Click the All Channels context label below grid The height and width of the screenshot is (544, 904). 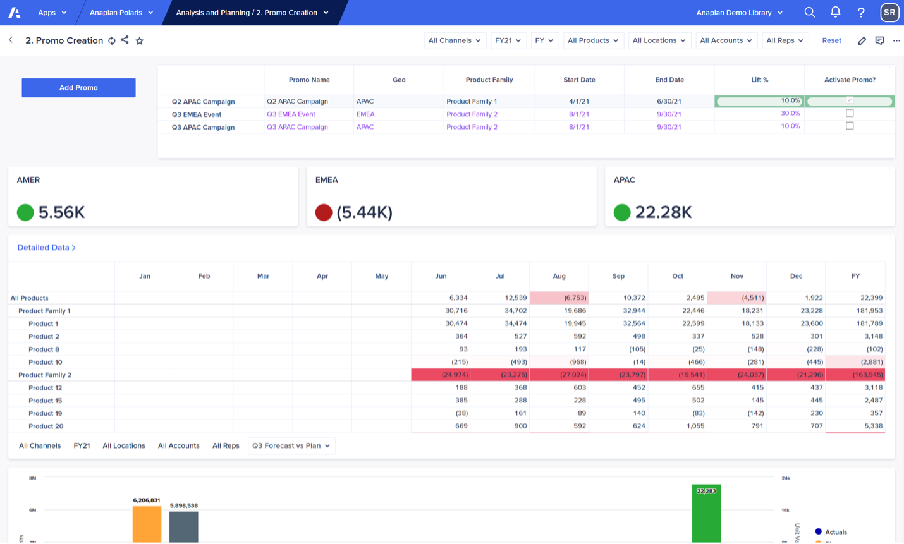[40, 445]
